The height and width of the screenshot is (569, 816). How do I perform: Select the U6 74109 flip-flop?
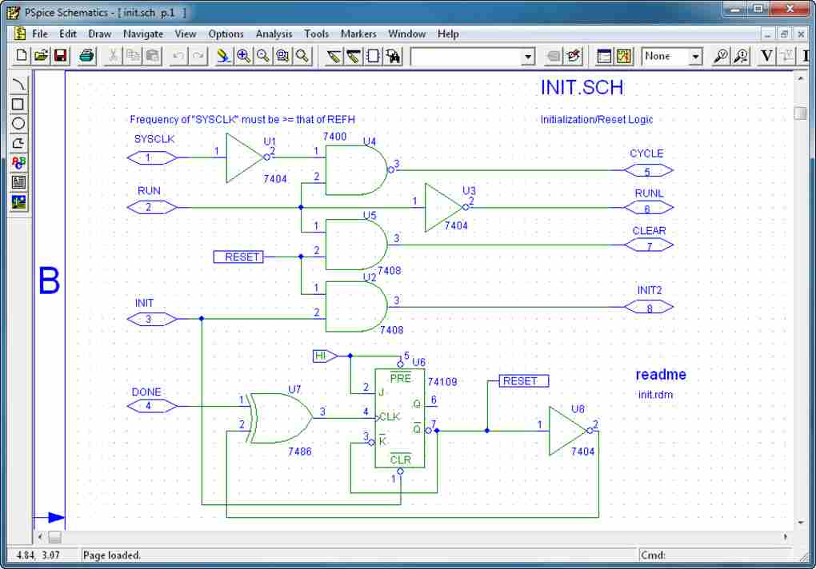point(400,418)
